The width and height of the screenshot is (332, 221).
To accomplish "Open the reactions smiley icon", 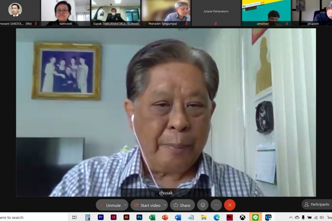I will (203, 205).
